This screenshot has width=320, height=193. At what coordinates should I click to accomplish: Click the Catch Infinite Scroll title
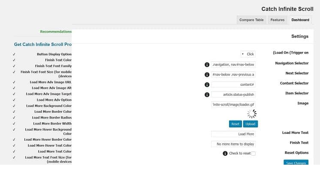(x=287, y=9)
